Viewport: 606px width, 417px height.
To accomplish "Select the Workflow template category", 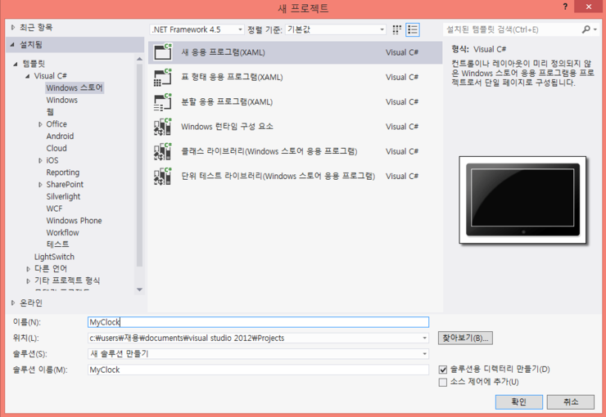I will pos(62,232).
